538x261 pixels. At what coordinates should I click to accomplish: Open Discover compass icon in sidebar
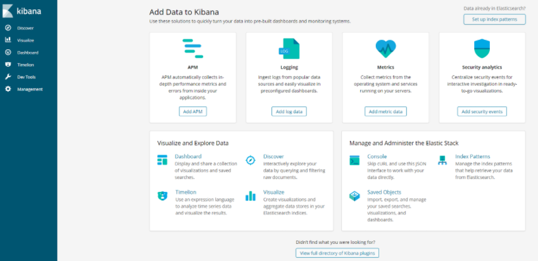point(8,28)
